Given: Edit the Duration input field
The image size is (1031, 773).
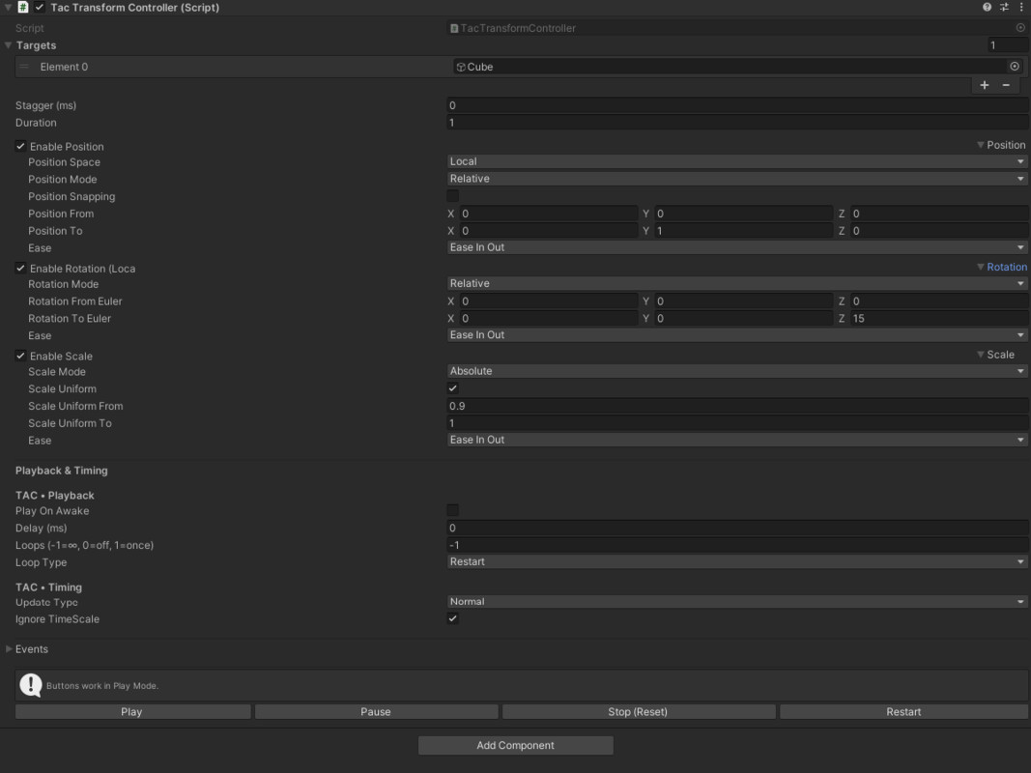Looking at the screenshot, I should tap(736, 122).
